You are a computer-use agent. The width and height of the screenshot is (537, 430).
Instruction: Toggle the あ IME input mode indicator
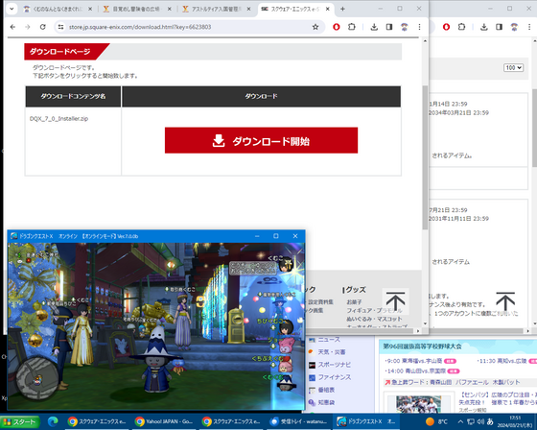[x=490, y=421]
